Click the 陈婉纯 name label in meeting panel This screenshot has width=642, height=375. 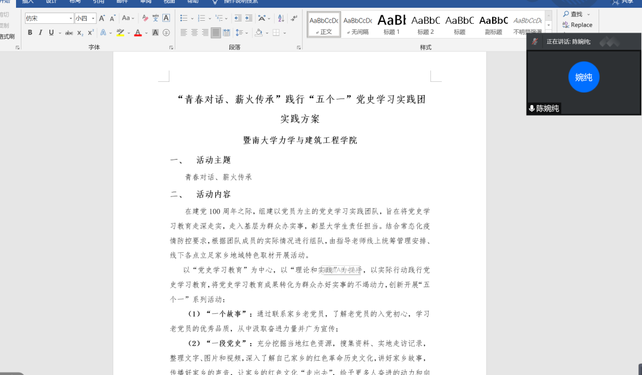coord(544,108)
